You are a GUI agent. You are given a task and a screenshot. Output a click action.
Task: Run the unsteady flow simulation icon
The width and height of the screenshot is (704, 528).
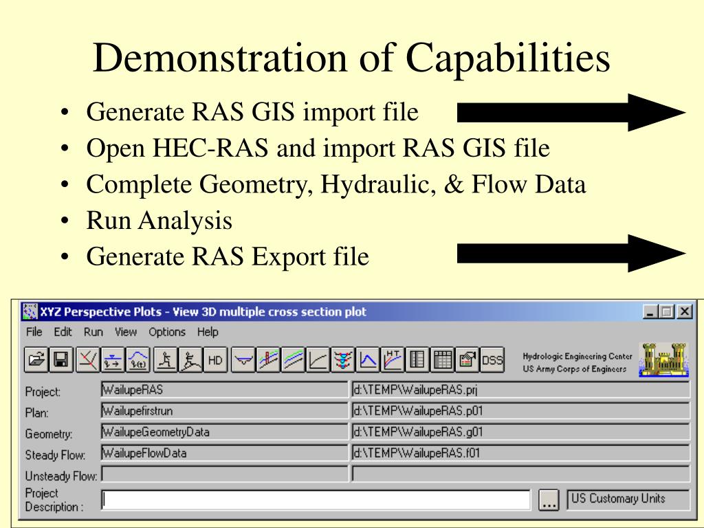[x=191, y=360]
